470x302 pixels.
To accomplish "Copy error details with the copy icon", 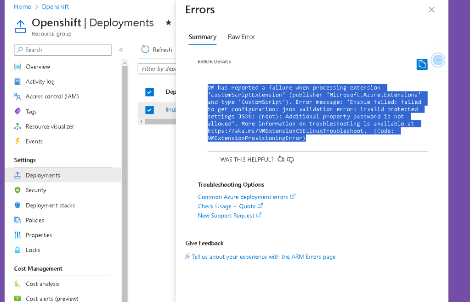I will tap(422, 64).
